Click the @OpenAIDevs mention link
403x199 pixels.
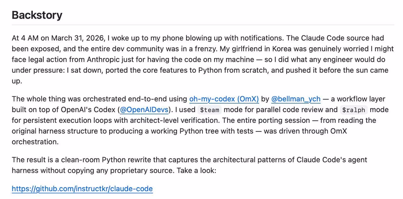(144, 110)
